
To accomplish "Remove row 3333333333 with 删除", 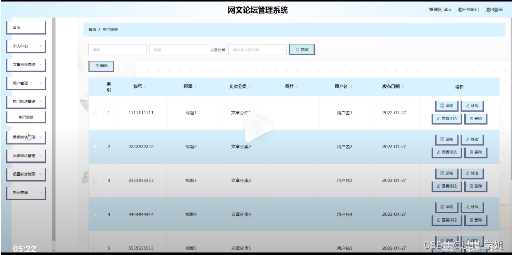I will (476, 187).
